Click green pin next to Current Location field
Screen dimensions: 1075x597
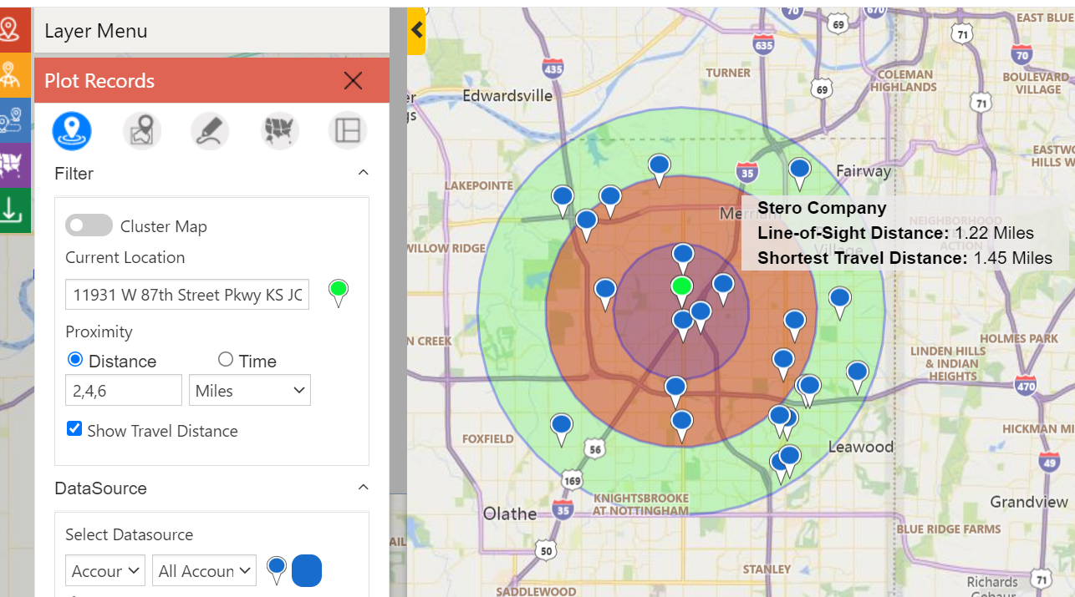339,293
